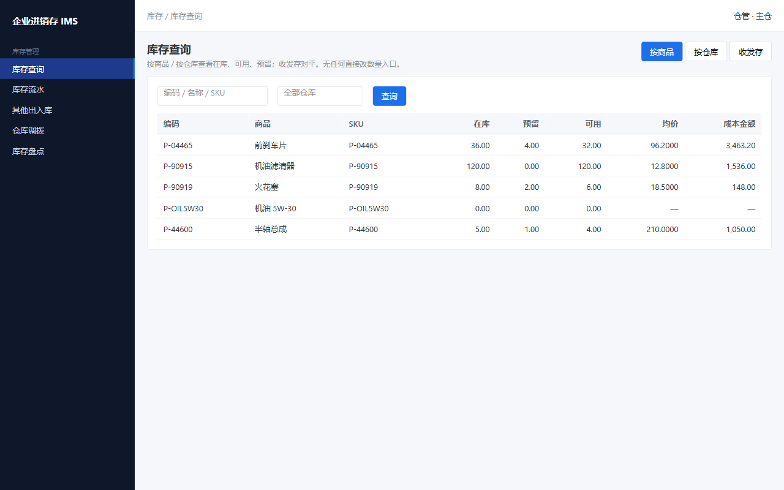This screenshot has height=490, width=784.
Task: Open 其他出入库 menu item
Action: [67, 110]
